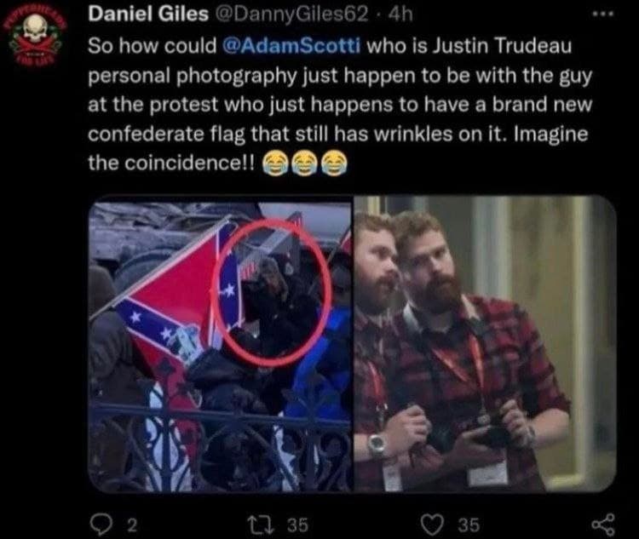Click the tweet body text

340,104
